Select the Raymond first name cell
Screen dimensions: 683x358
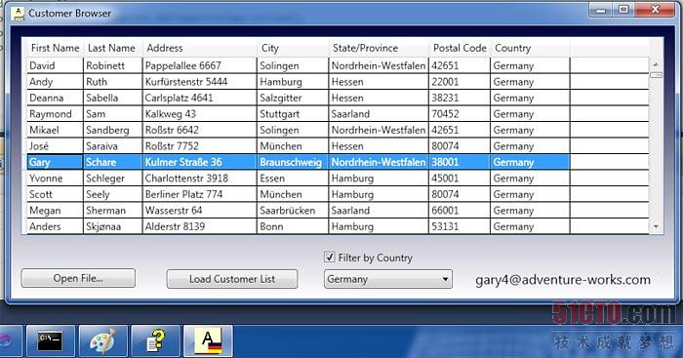[55, 114]
